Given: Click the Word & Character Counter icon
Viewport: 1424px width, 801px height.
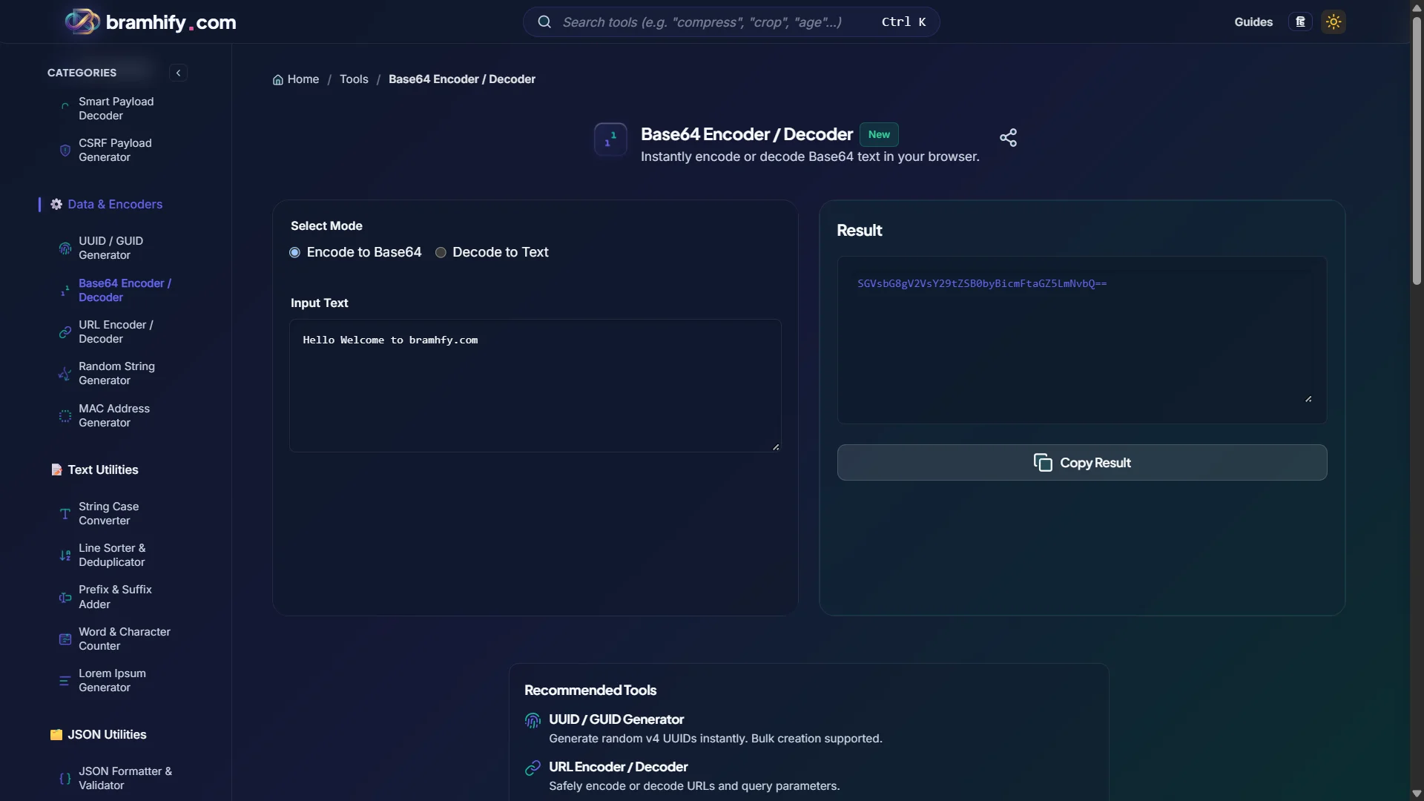Looking at the screenshot, I should [x=65, y=639].
